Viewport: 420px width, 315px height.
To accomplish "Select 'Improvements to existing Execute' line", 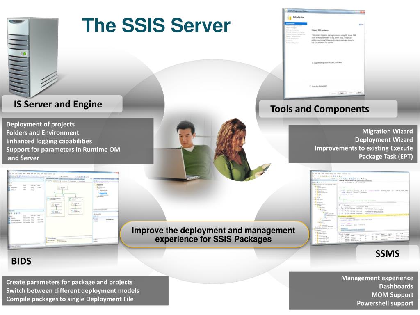I will [x=364, y=148].
